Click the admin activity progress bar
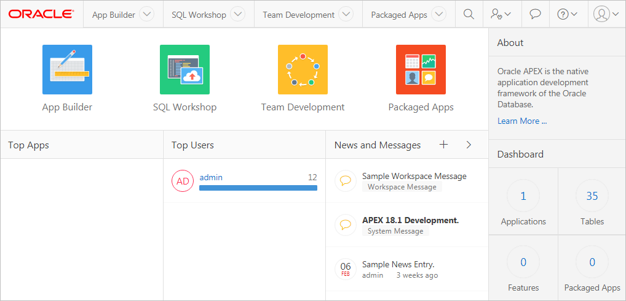 (258, 188)
